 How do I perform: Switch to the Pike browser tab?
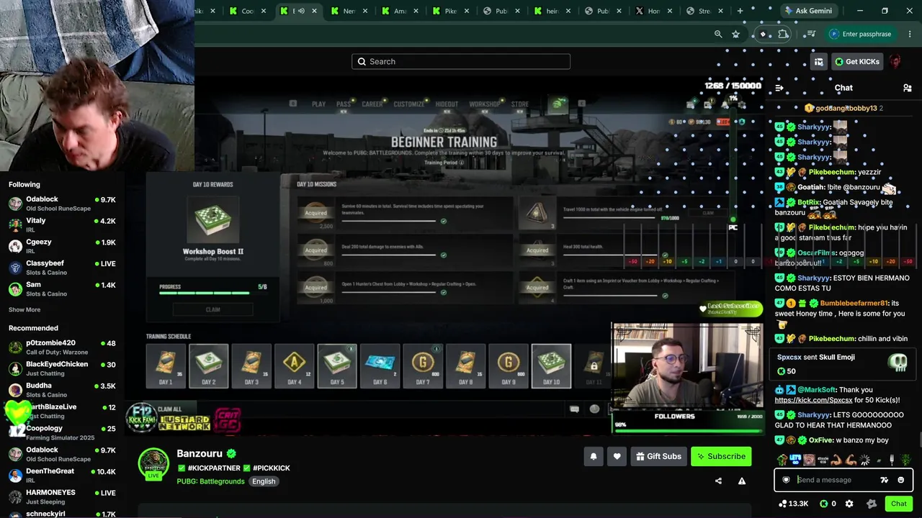[x=450, y=11]
